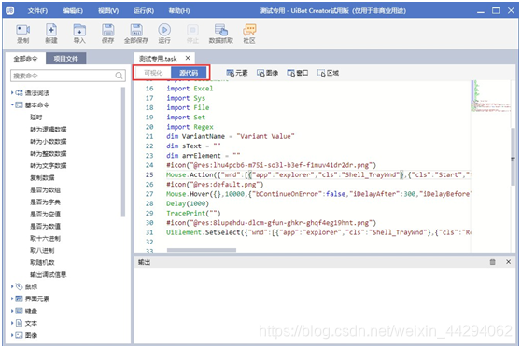Switch to 源代码 source code view
This screenshot has width=521, height=348.
189,73
